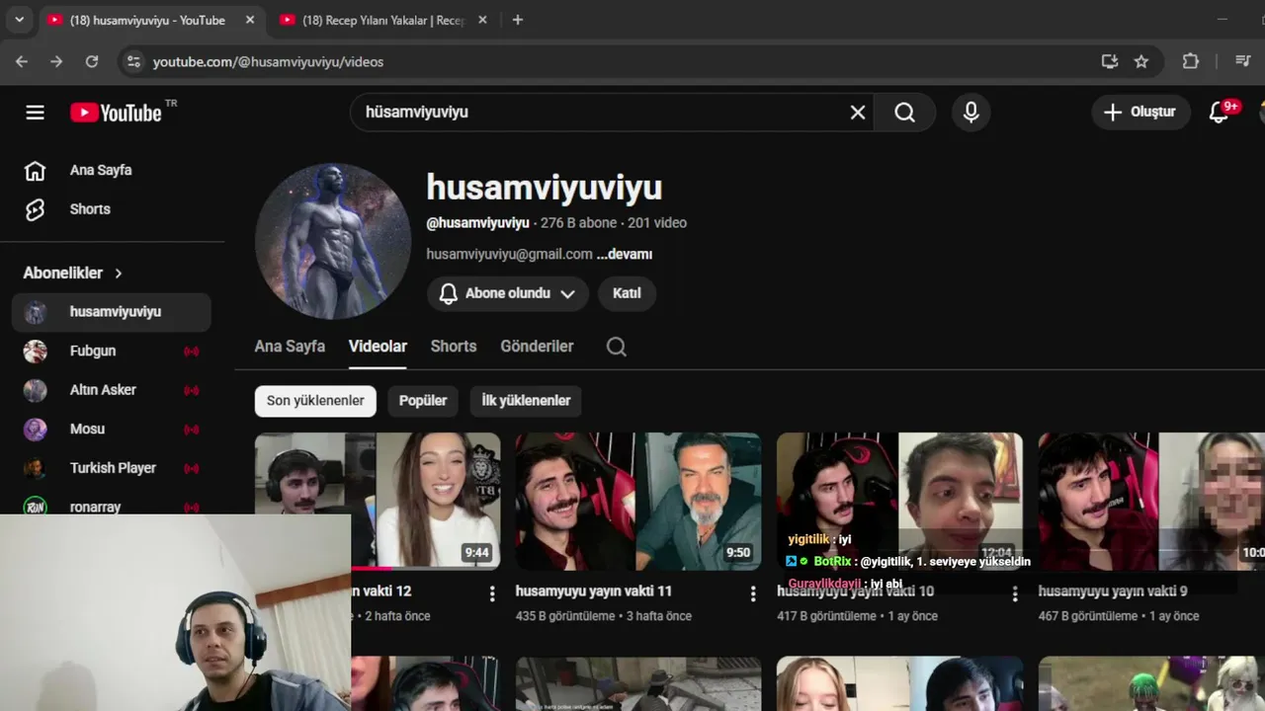1265x711 pixels.
Task: Open Shorts icon in the sidebar
Action: coord(35,209)
